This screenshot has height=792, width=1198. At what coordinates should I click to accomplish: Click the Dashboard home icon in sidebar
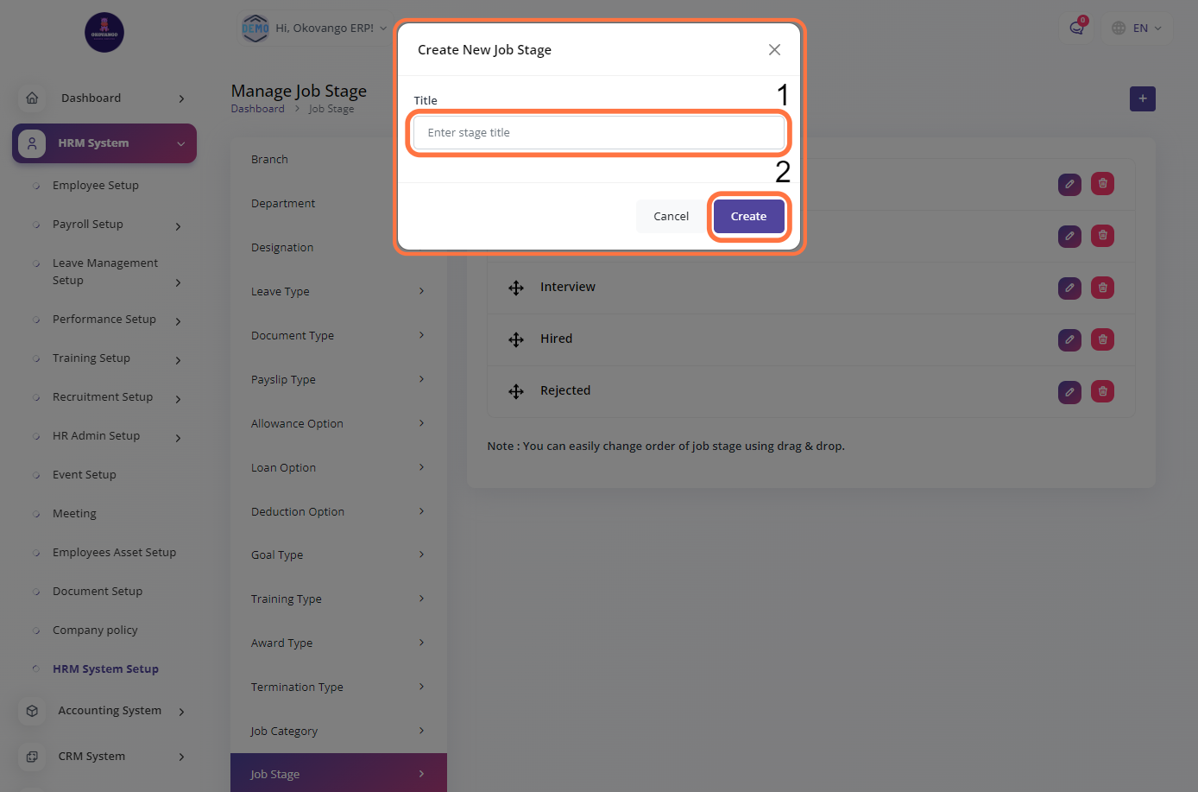32,98
